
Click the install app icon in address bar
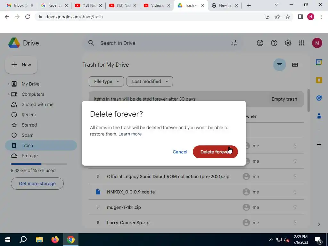267,17
